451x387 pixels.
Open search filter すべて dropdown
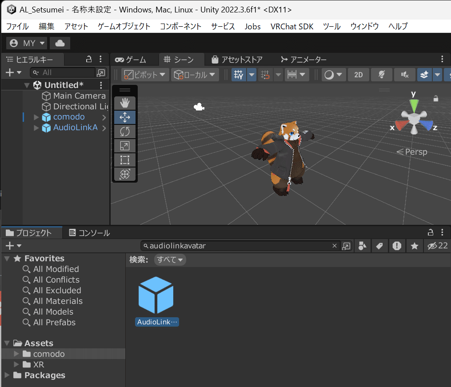click(170, 259)
